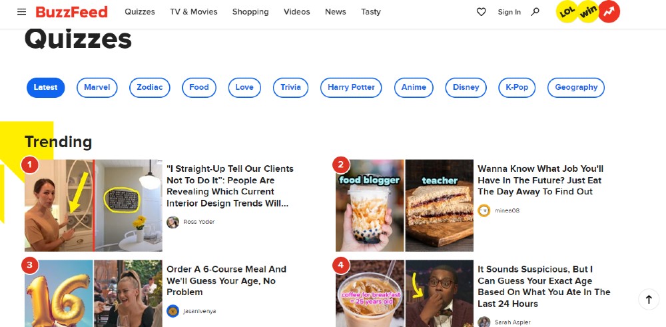Open Tasty navigation item
Screen dimensions: 666x327
click(x=371, y=12)
